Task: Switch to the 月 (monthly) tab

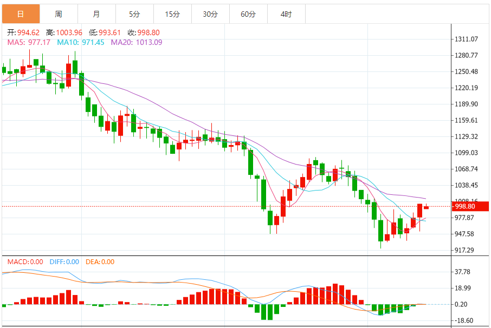Action: tap(96, 14)
